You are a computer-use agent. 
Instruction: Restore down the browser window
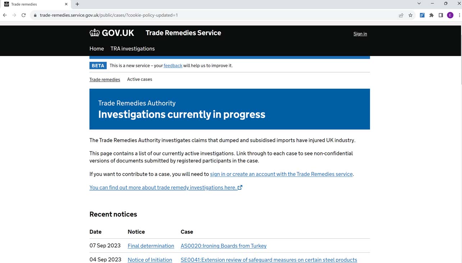click(445, 4)
